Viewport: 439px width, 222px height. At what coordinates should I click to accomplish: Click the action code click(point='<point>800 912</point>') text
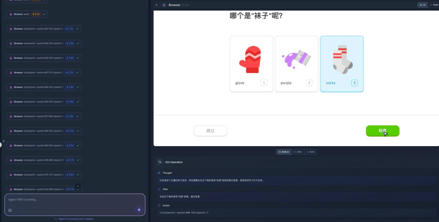184,213
